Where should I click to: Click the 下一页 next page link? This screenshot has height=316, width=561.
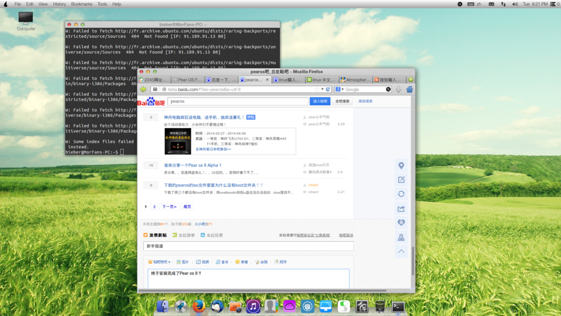(169, 207)
